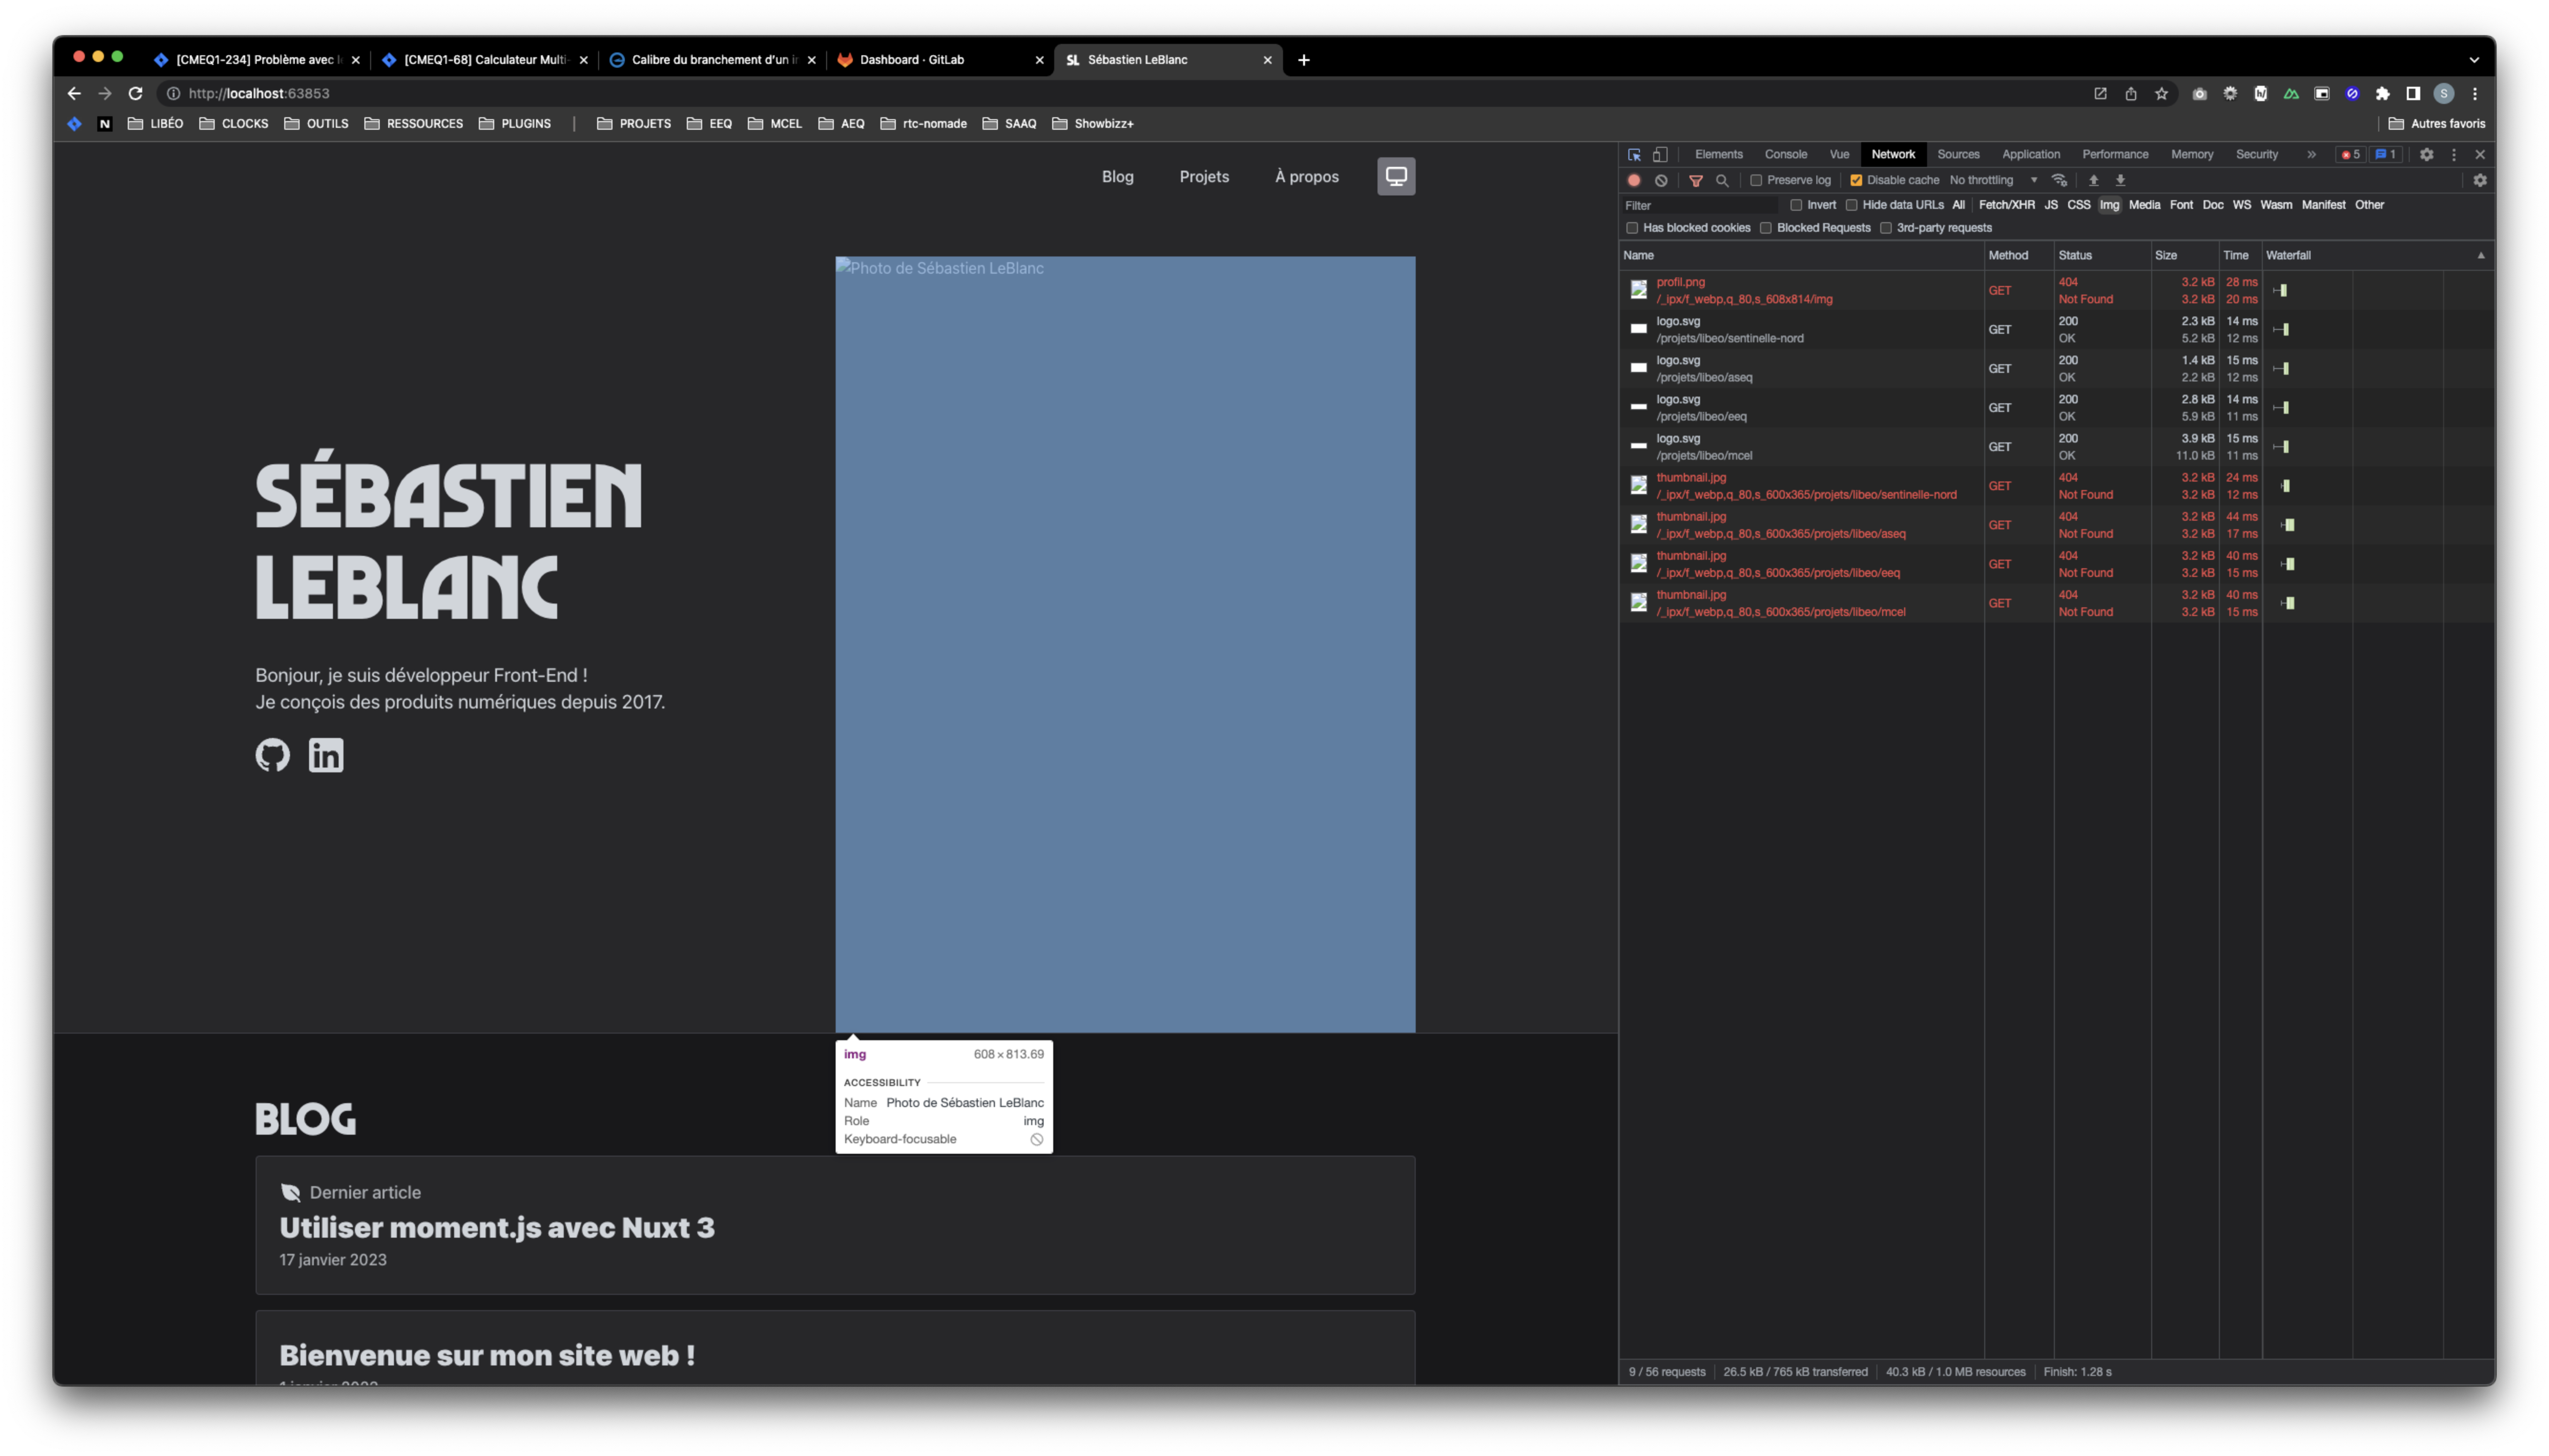
Task: Expand more DevTools tabs chevron
Action: [2311, 155]
